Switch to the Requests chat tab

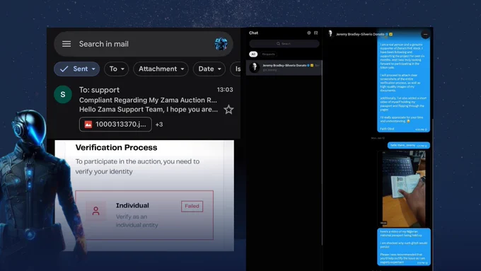pos(268,54)
